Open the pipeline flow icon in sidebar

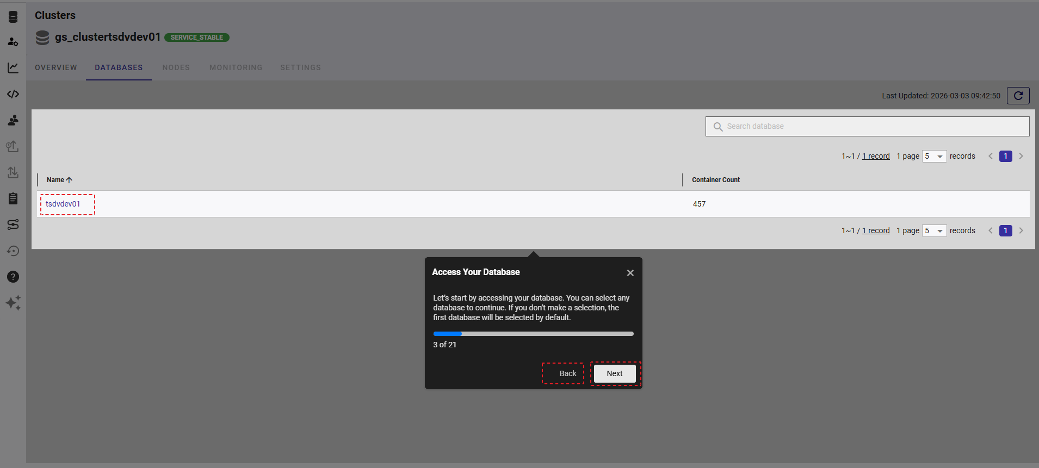(13, 224)
